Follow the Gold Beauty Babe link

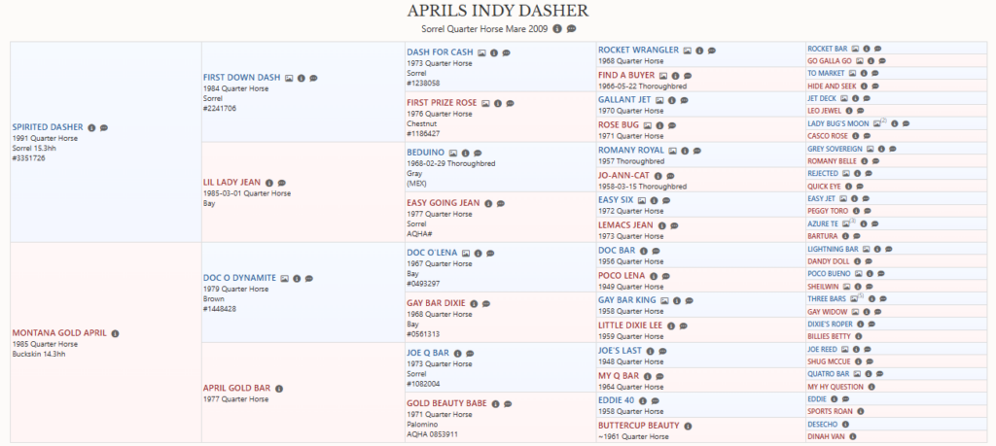tap(447, 403)
